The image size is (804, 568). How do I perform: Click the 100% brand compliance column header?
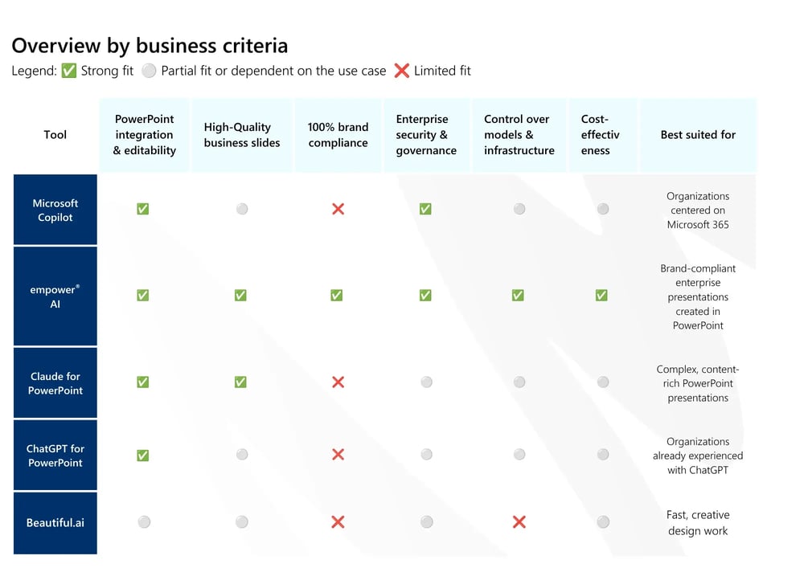tap(338, 135)
